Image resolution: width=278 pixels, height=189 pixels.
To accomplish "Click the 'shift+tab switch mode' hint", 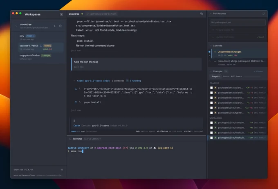I will (170, 131).
